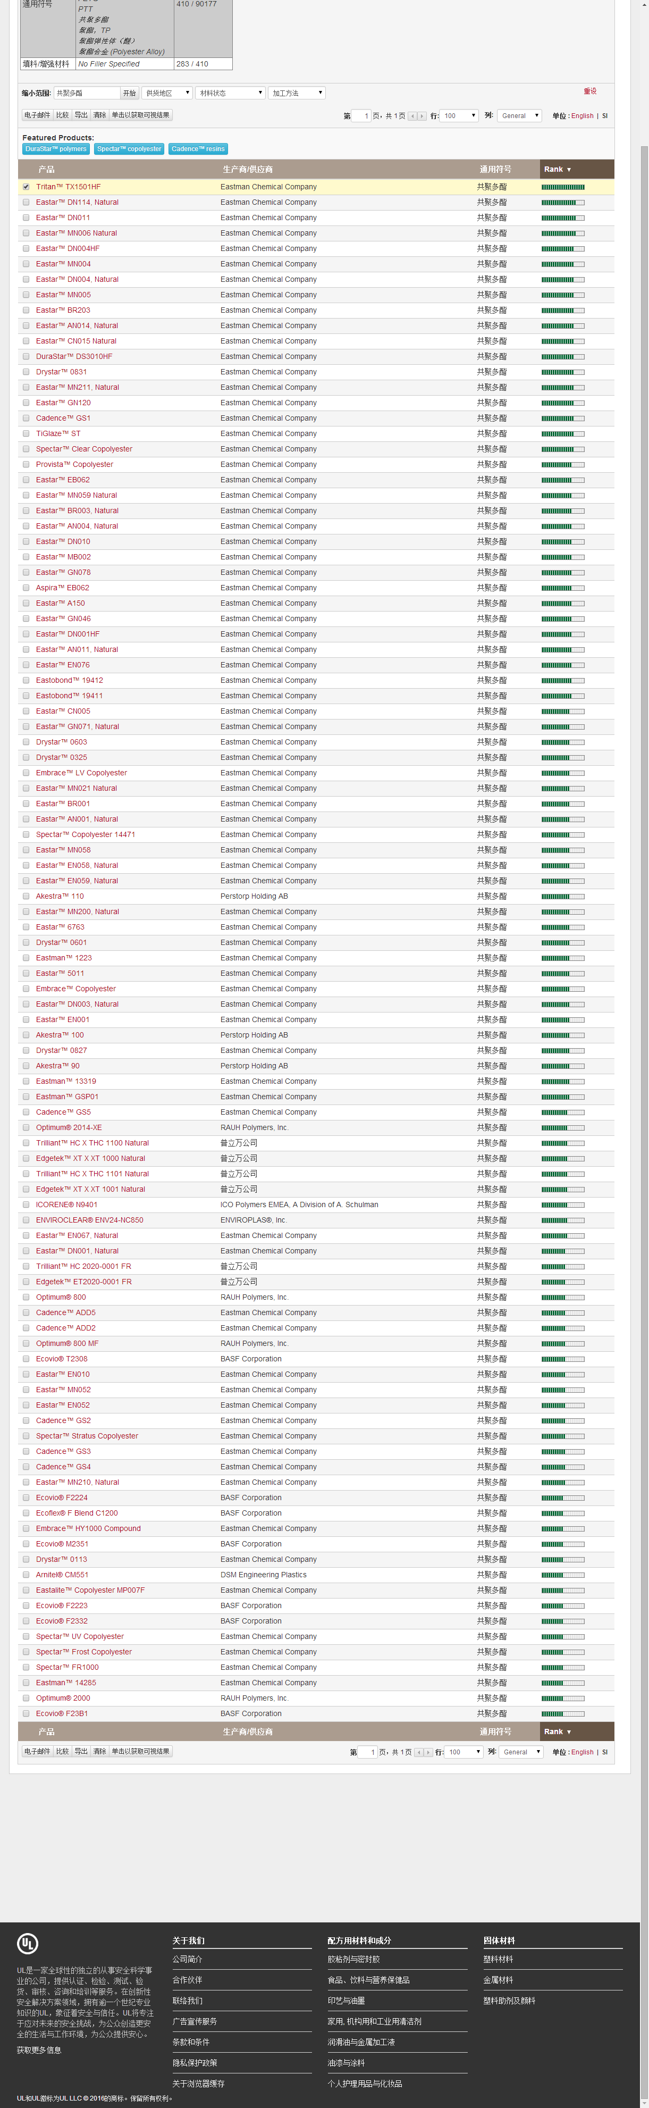The width and height of the screenshot is (649, 2108).
Task: Go to next page arrow in bottom pager
Action: pyautogui.click(x=429, y=1752)
